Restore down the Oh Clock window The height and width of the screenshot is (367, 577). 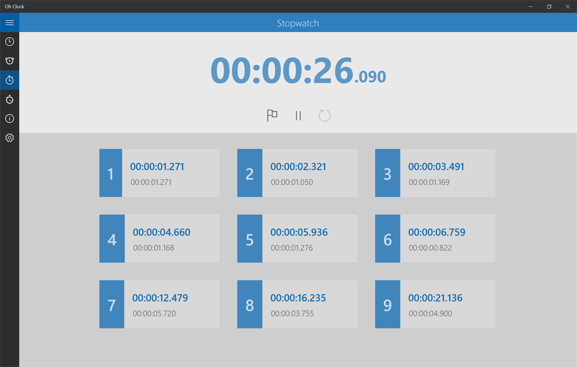tap(549, 7)
